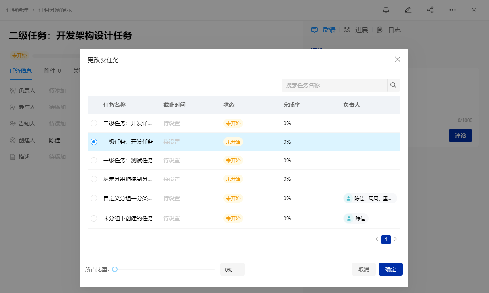489x293 pixels.
Task: Click the 搜索任务名称 search field
Action: [334, 85]
